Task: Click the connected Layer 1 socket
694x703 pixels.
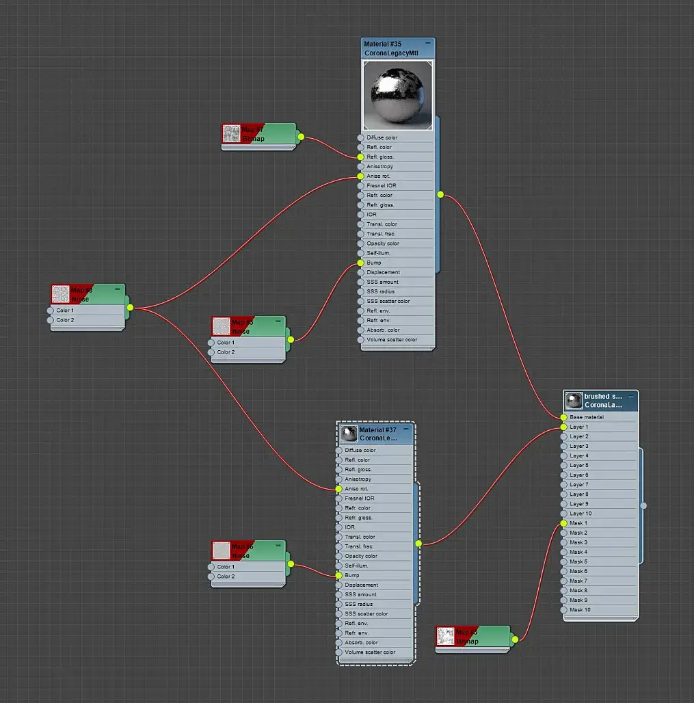Action: point(563,427)
